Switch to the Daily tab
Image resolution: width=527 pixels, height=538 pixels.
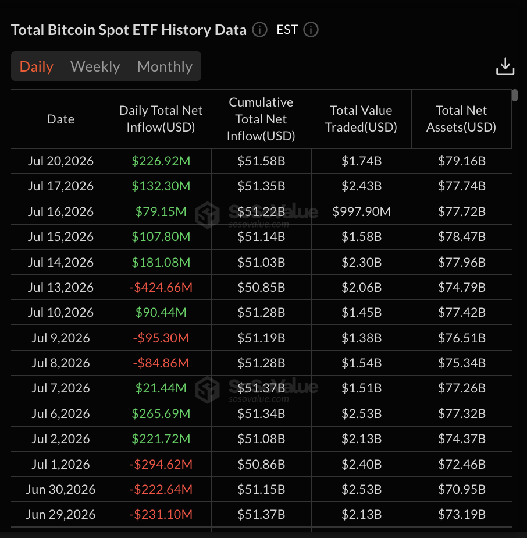point(36,66)
